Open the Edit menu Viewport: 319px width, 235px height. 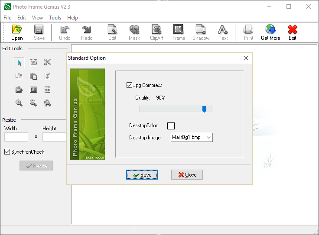pos(22,18)
